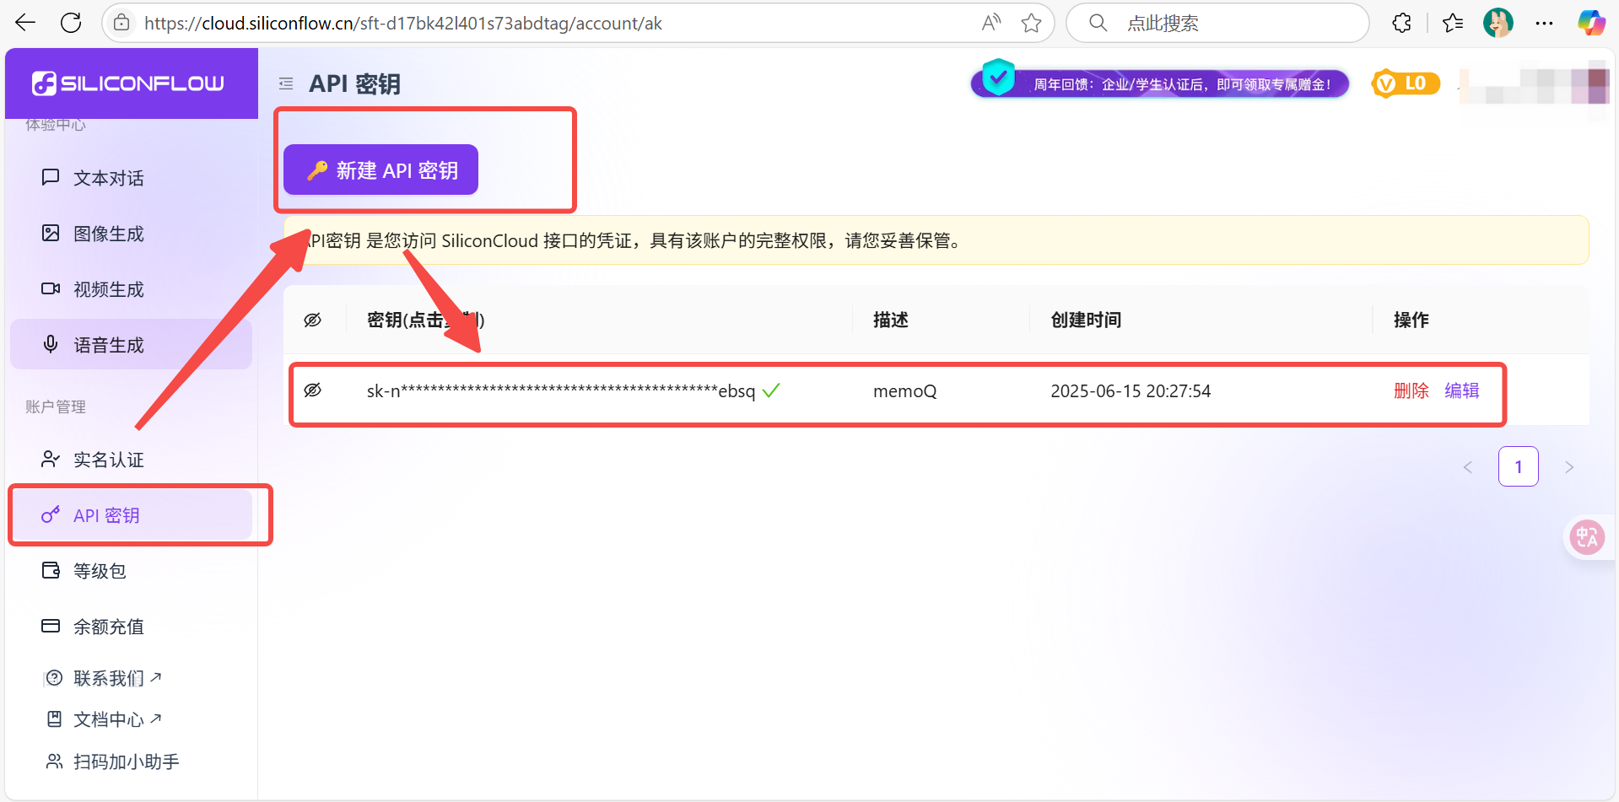Viewport: 1619px width, 802px height.
Task: Reveal the memoQ key with eye icon
Action: coord(313,390)
